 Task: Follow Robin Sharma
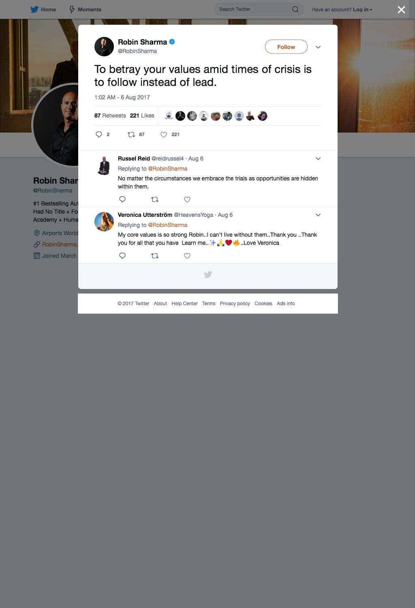[286, 47]
